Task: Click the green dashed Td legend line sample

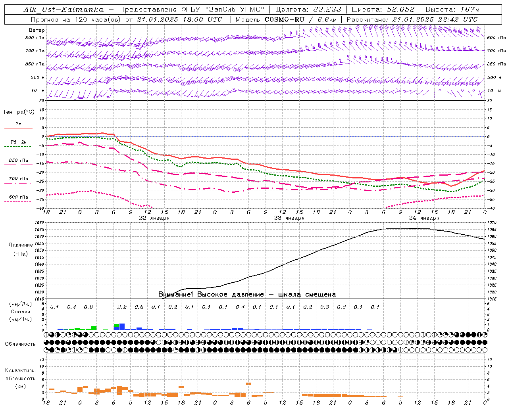Action: [17, 146]
